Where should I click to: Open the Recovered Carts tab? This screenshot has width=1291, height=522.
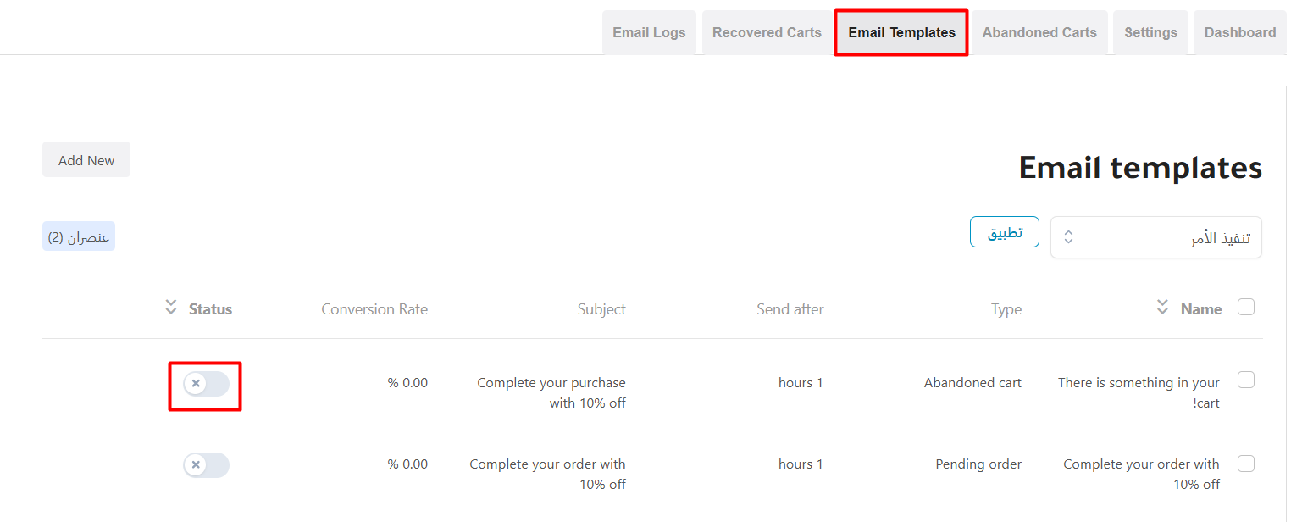(x=767, y=32)
